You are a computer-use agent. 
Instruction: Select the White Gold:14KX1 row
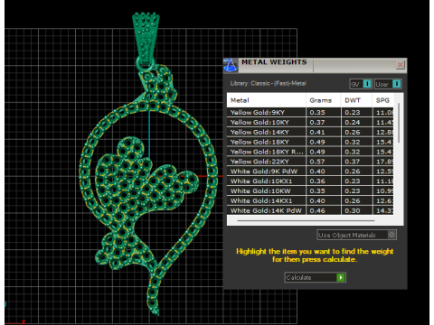pos(310,200)
